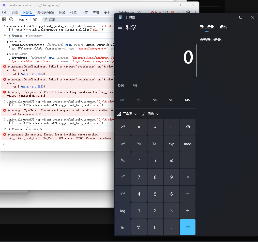
Task: Toggle the DevTools console sidebar panel icon
Action: coord(4,19)
